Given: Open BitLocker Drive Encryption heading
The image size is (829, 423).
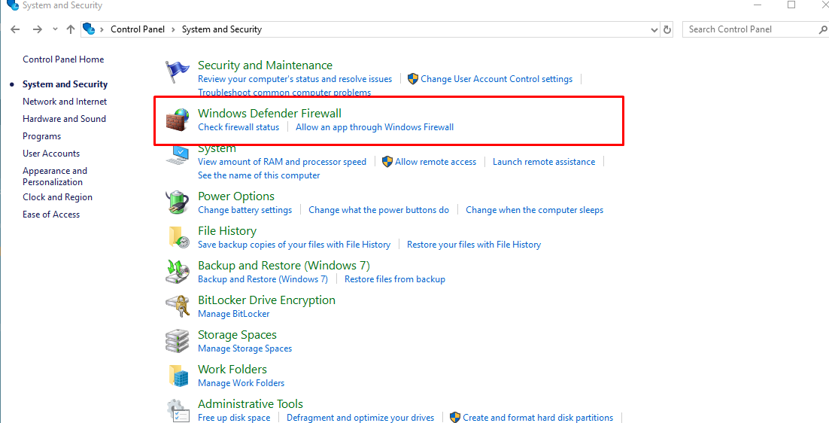Looking at the screenshot, I should pyautogui.click(x=266, y=300).
